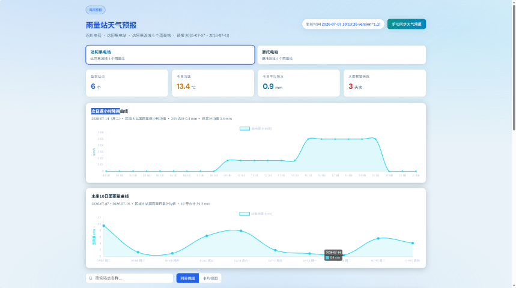Toggle the 10-day rainfall legend swatch
The height and width of the screenshot is (288, 516).
click(x=244, y=214)
